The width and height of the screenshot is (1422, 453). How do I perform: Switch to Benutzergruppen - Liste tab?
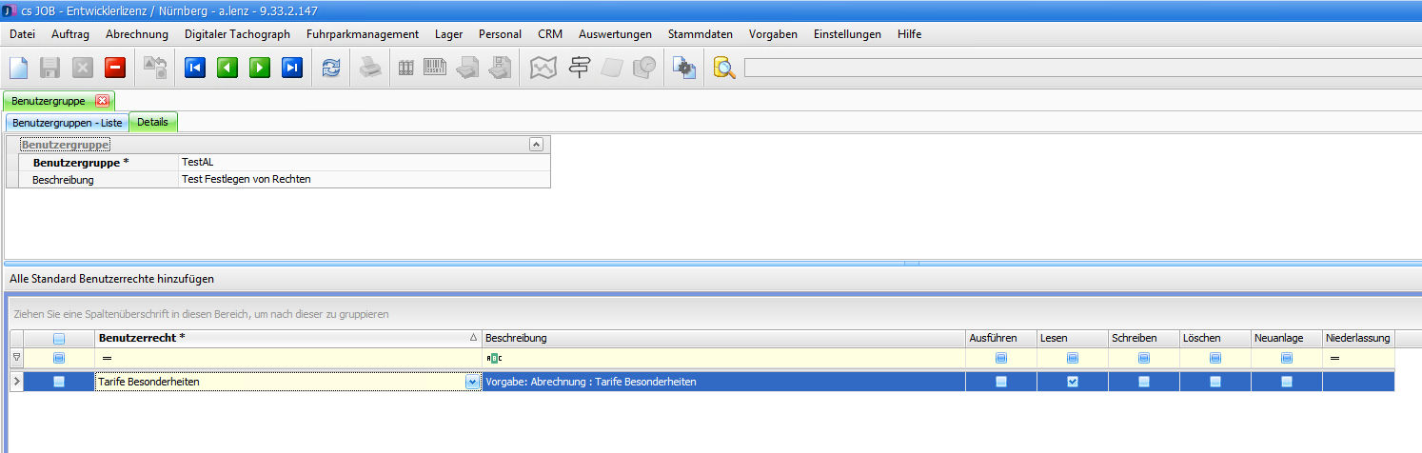pos(67,123)
